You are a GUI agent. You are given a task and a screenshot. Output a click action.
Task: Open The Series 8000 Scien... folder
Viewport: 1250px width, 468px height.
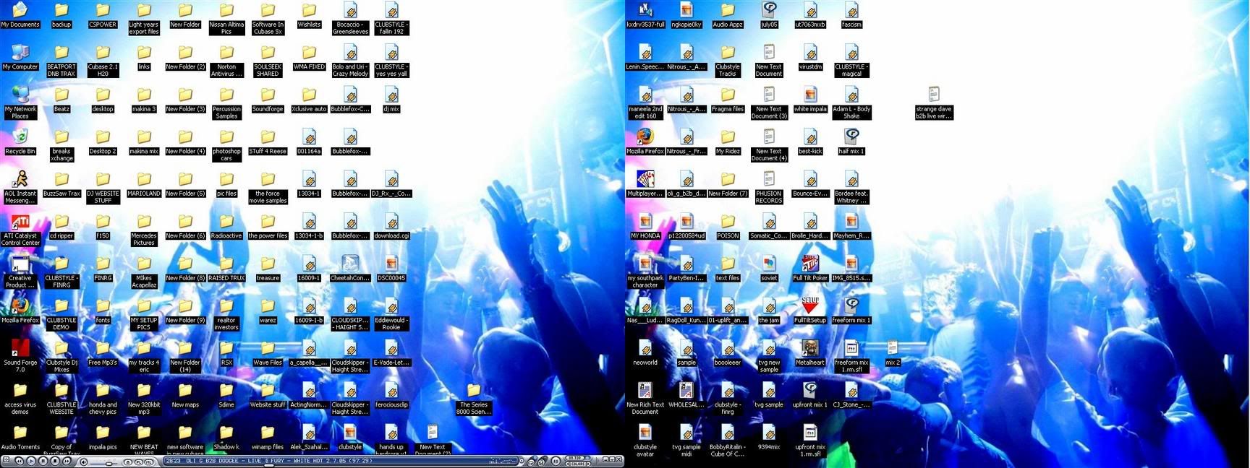(474, 399)
